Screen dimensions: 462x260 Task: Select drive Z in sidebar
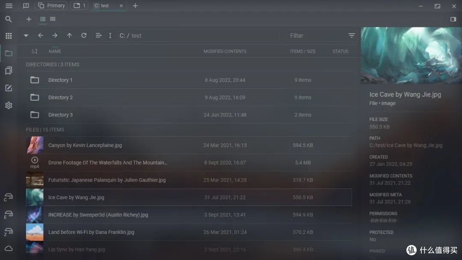tap(8, 232)
